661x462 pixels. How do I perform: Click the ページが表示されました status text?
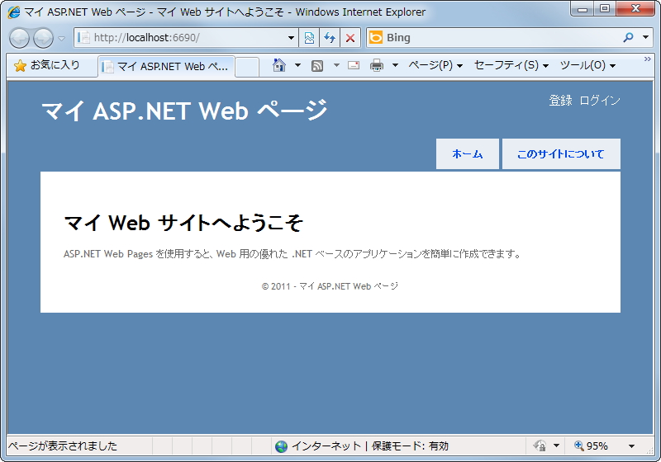pos(63,446)
